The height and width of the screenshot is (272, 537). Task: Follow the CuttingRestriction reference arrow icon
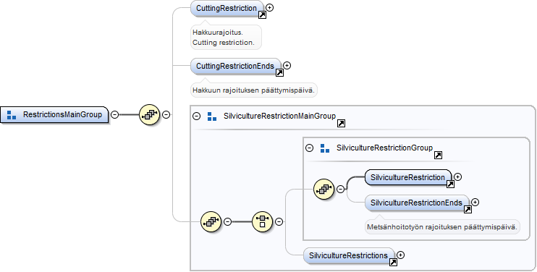[262, 14]
